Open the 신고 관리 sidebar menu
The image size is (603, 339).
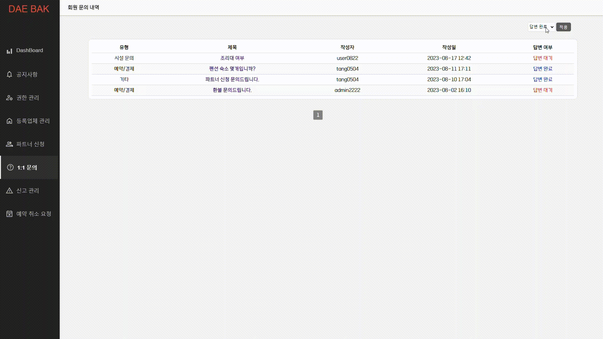coord(28,190)
